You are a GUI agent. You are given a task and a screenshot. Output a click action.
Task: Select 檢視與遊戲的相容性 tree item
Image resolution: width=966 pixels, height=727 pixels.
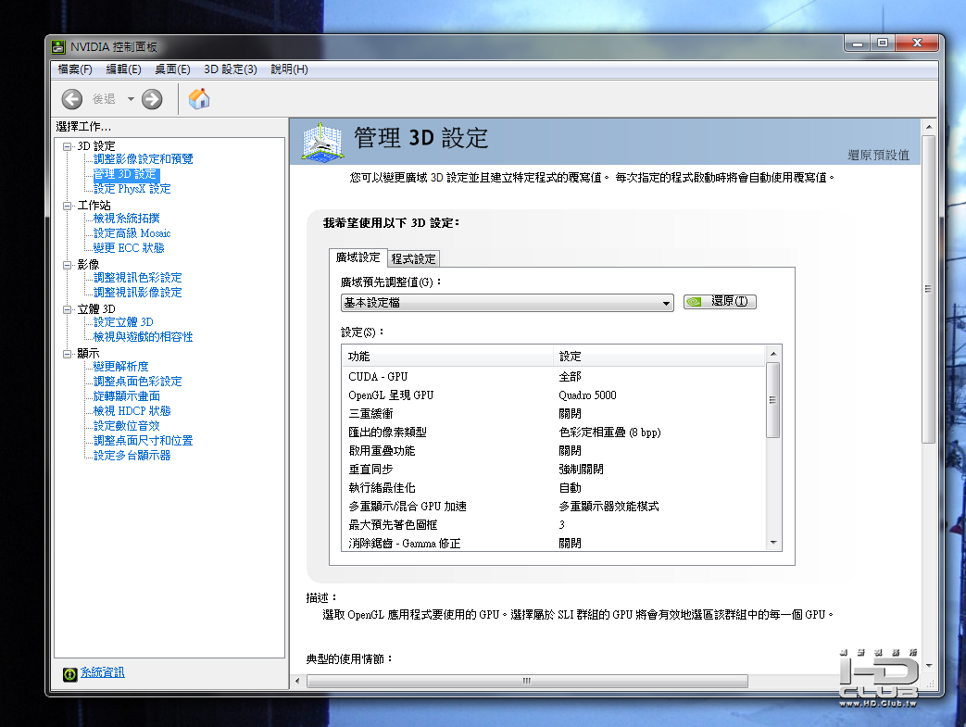click(143, 337)
